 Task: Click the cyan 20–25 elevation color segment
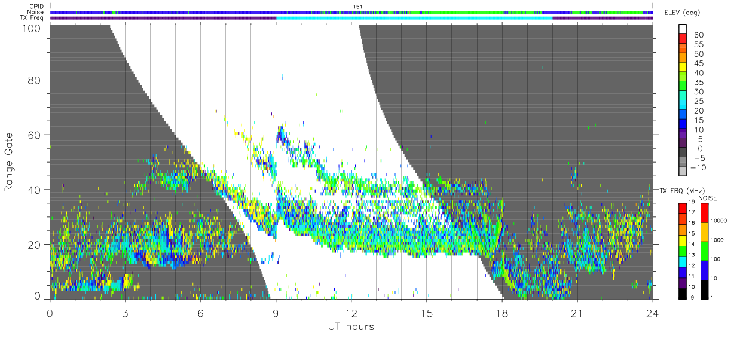[x=683, y=106]
